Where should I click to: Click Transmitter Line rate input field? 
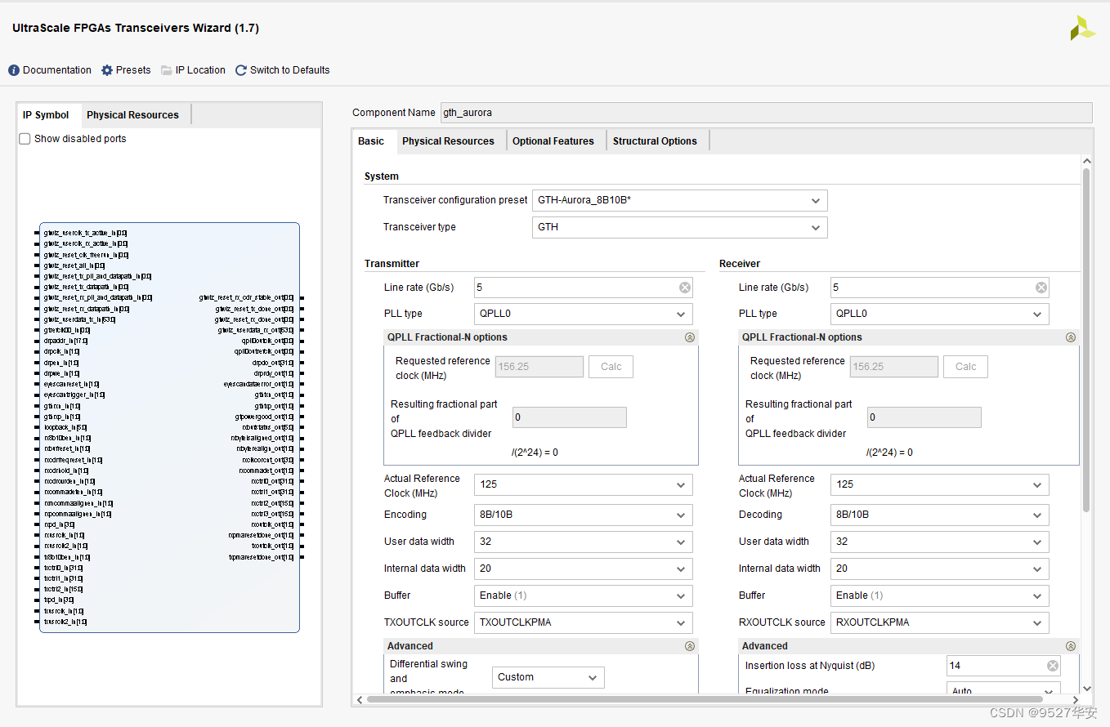click(584, 288)
